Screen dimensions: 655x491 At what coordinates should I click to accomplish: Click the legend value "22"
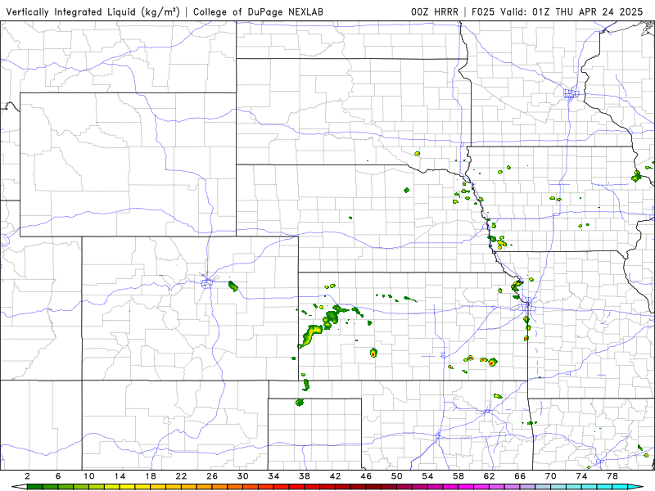[181, 476]
